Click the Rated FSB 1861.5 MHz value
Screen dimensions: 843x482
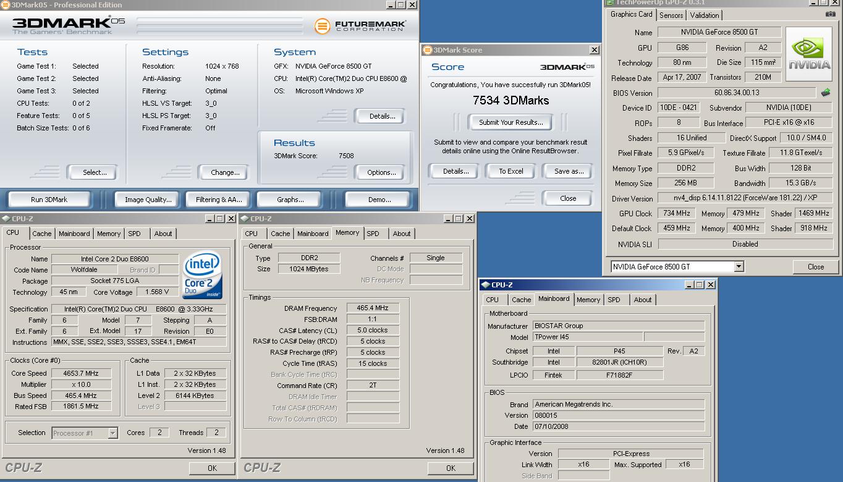[81, 407]
